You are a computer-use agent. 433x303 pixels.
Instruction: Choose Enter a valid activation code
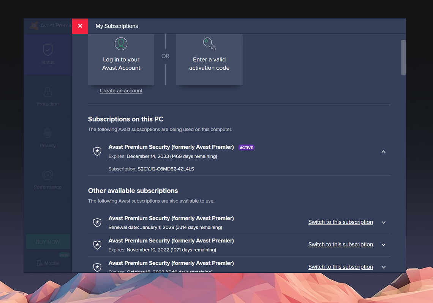pos(209,59)
